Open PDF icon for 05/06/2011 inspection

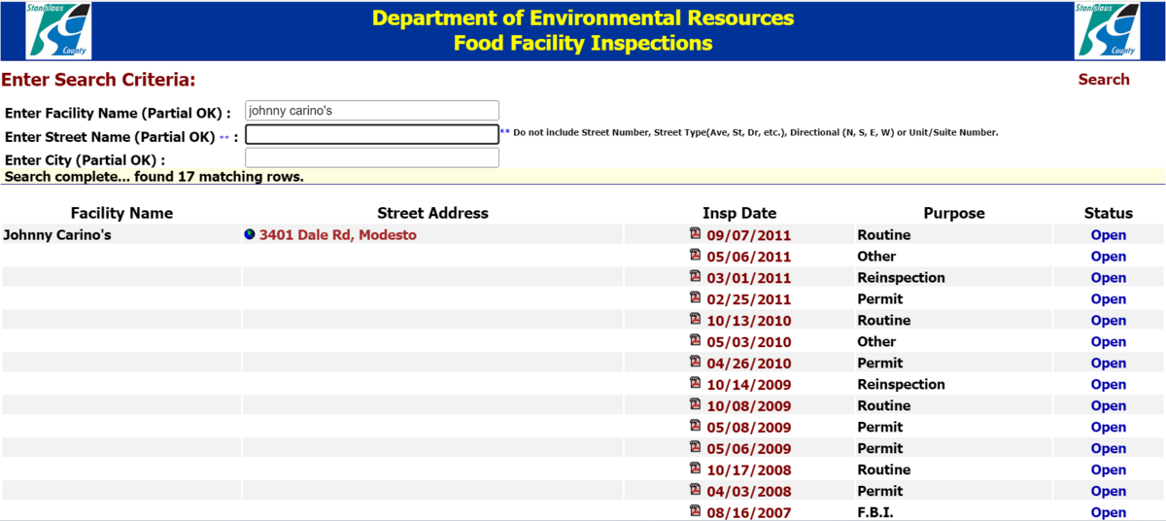695,255
